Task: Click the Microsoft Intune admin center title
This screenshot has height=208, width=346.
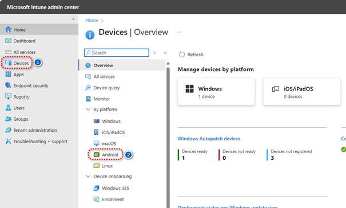Action: 43,7
